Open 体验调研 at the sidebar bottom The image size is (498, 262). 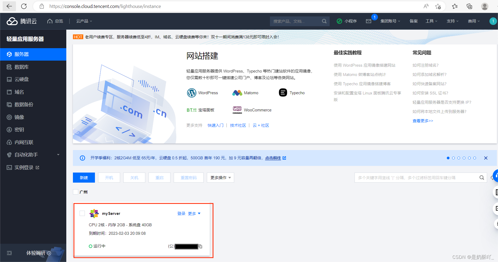[x=38, y=253]
